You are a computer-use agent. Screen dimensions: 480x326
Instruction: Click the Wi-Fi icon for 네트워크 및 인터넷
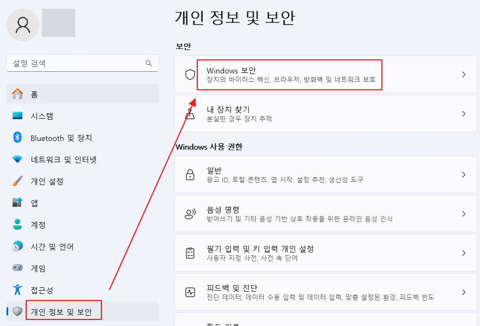pyautogui.click(x=17, y=159)
